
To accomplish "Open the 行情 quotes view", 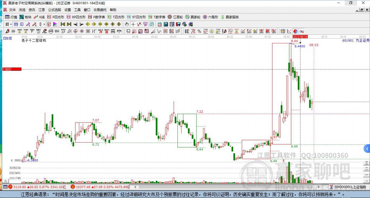I will (11, 17).
